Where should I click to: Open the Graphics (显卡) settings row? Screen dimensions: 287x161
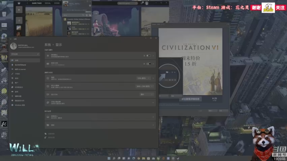pos(100,125)
